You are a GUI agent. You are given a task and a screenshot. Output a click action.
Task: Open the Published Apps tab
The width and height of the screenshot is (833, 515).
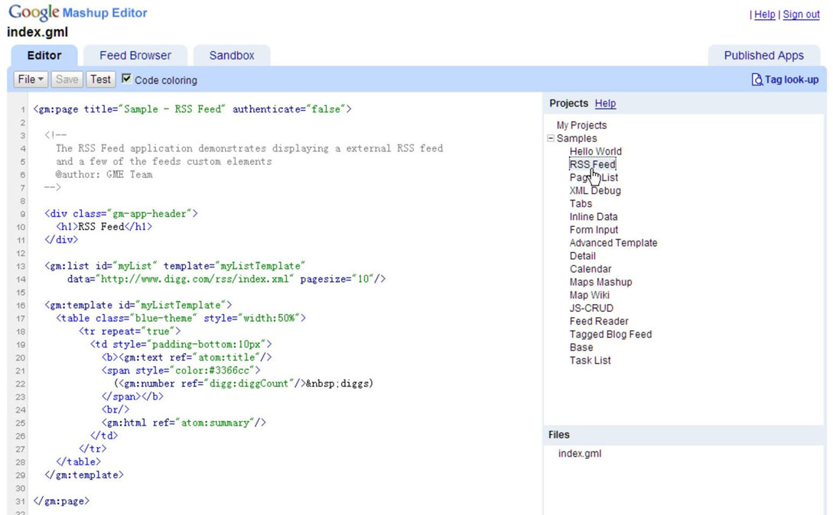click(x=763, y=55)
